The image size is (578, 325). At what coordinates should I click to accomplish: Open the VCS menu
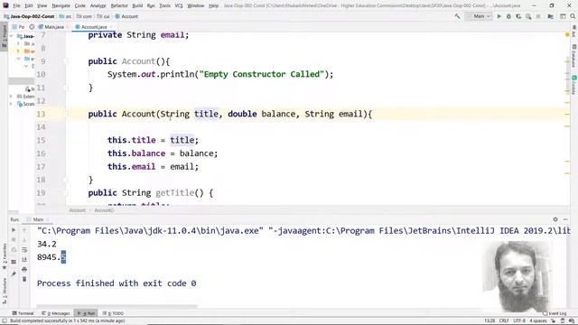[179, 5]
